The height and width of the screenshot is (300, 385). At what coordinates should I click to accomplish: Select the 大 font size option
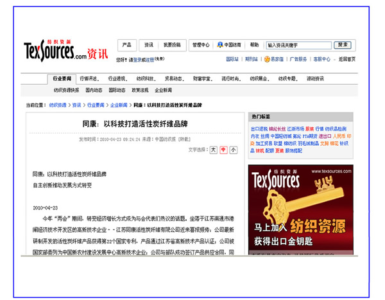click(213, 150)
